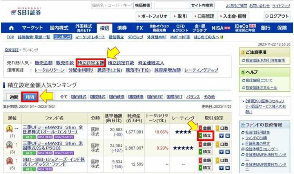
Task: Open the FX navigation tab
Action: point(140,28)
